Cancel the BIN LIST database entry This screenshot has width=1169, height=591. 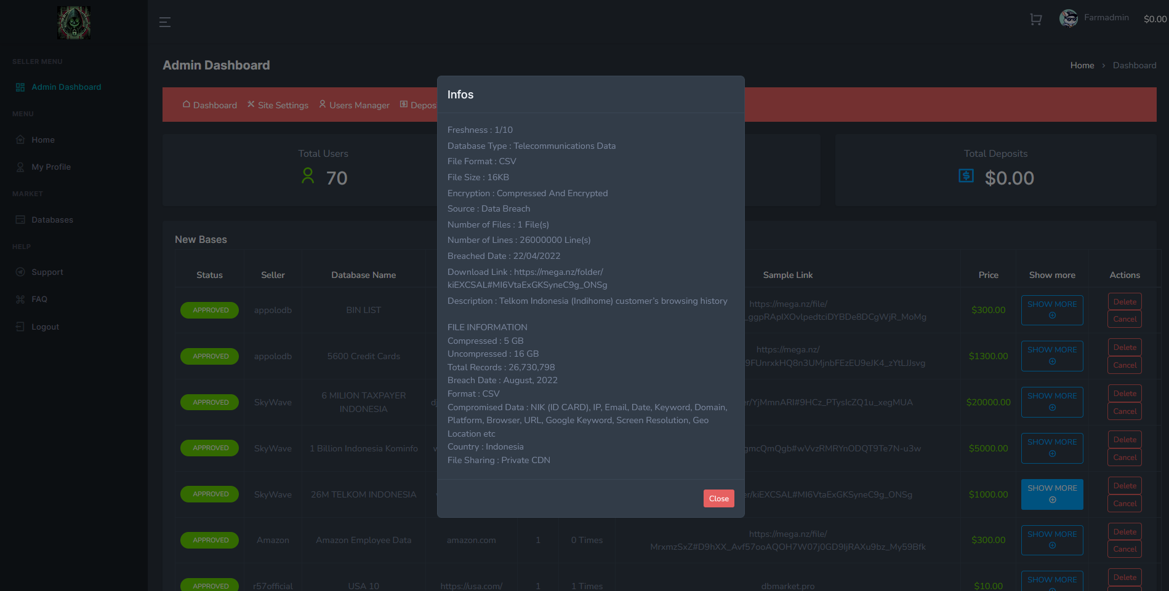[1125, 319]
